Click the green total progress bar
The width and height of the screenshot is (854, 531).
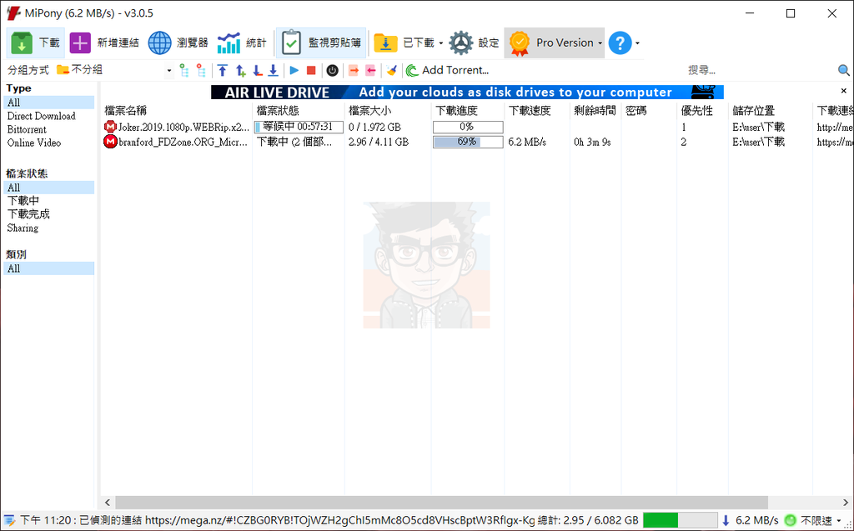click(679, 520)
